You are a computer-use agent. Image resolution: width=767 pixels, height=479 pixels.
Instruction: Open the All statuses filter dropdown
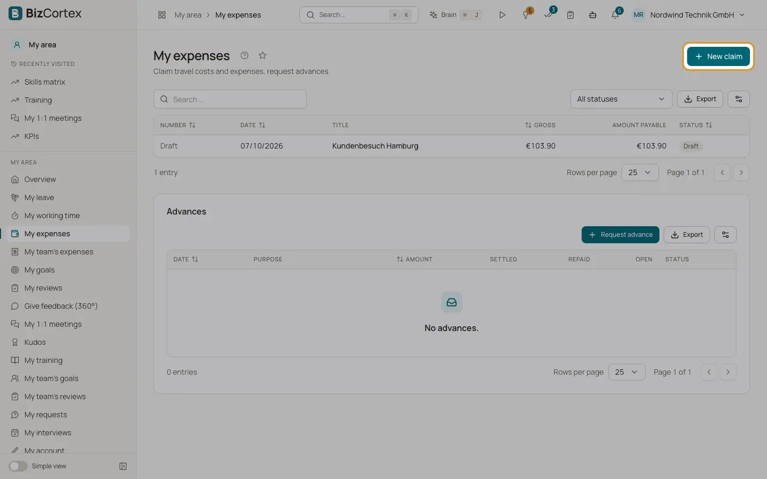tap(621, 99)
